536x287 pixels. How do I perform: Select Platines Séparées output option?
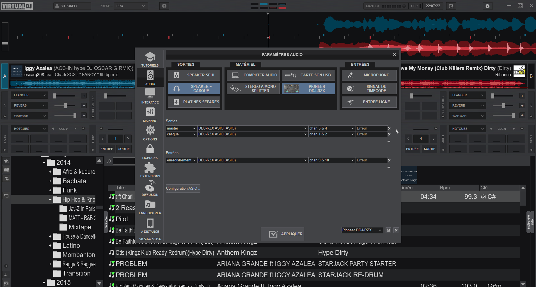tap(194, 102)
